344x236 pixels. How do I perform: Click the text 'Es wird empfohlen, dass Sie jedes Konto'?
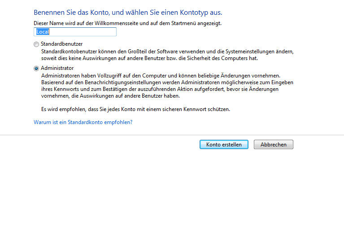click(88, 109)
